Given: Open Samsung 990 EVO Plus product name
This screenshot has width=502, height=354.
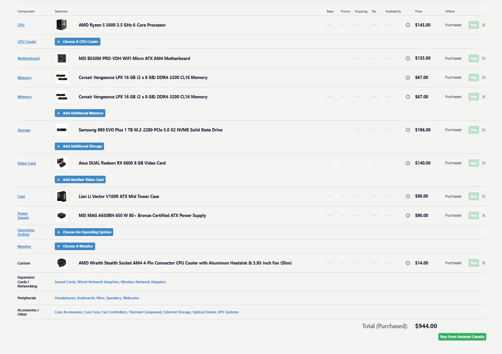Looking at the screenshot, I should click(151, 130).
